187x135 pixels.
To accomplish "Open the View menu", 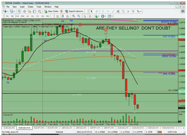I will pyautogui.click(x=15, y=7).
